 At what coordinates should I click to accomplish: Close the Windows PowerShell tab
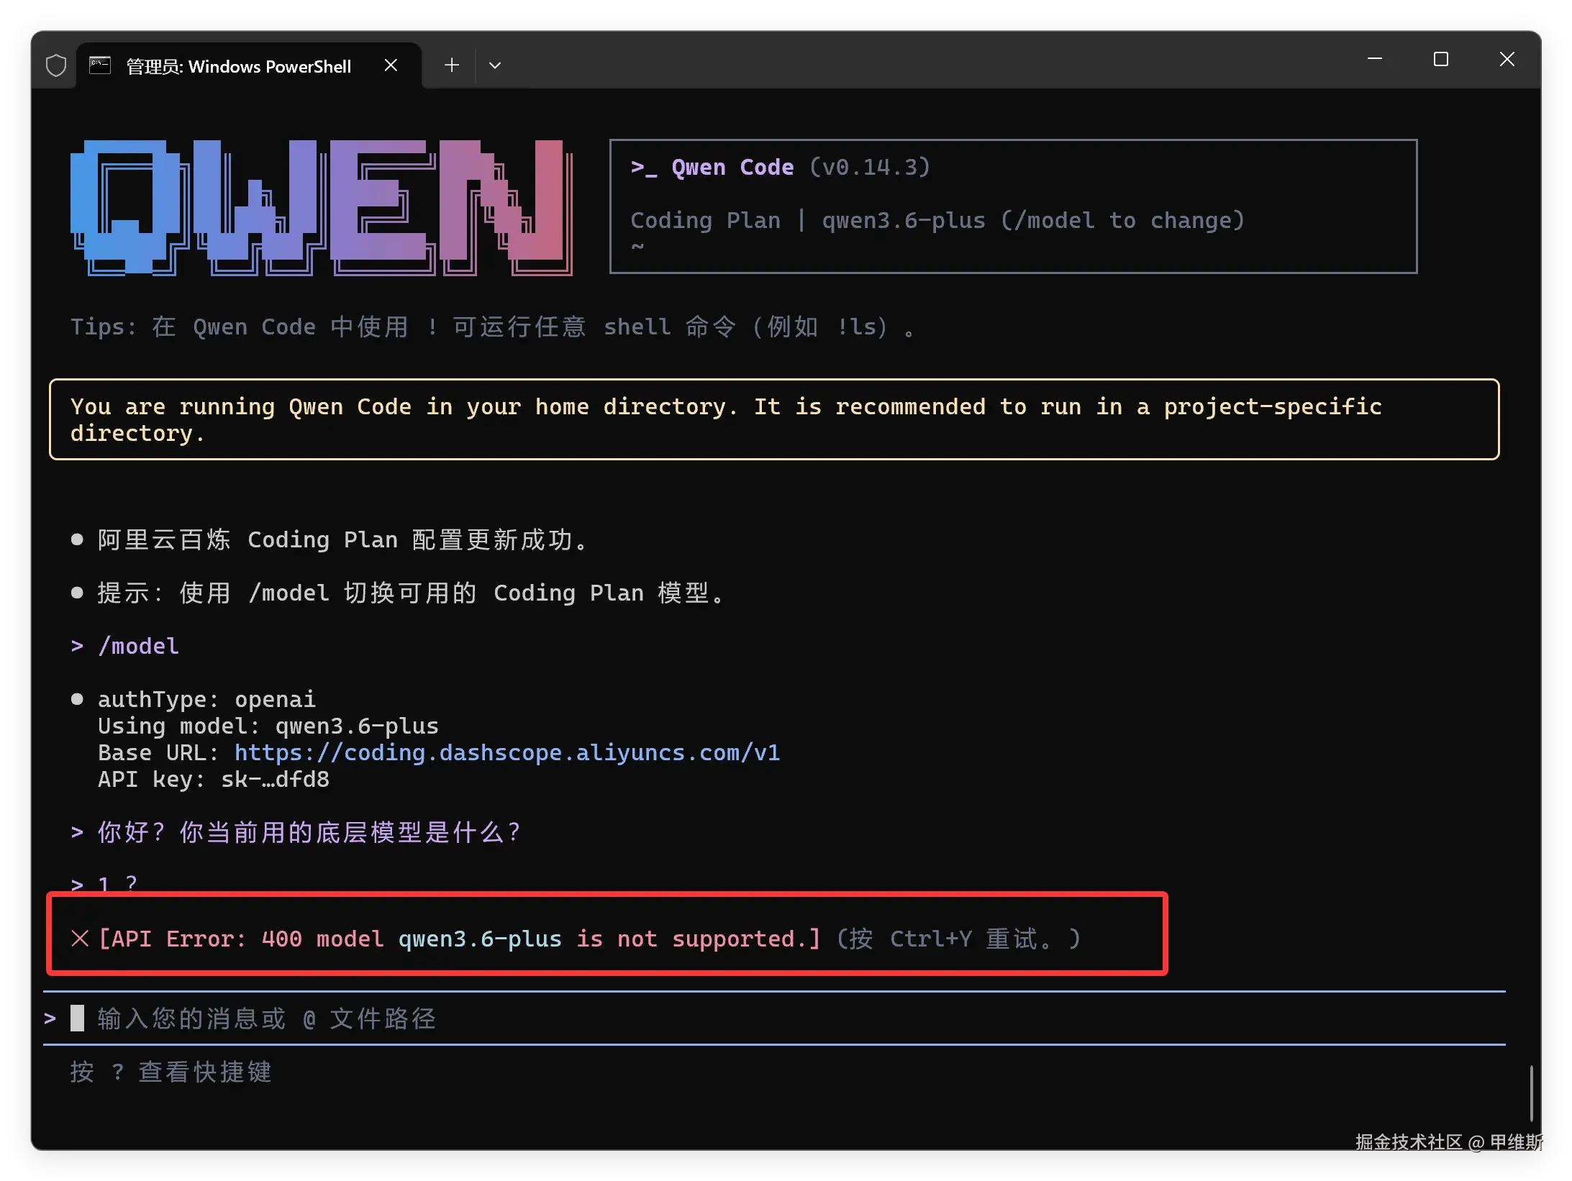pyautogui.click(x=391, y=65)
